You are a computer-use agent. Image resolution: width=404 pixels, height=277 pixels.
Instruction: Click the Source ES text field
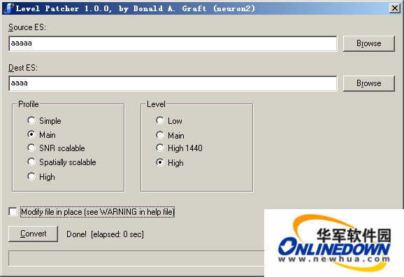click(x=173, y=43)
